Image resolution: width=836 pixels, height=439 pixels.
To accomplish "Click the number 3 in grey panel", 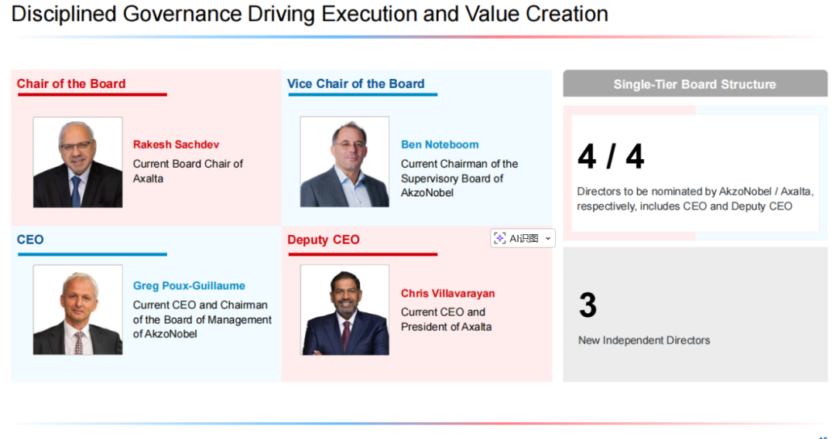I will (588, 305).
